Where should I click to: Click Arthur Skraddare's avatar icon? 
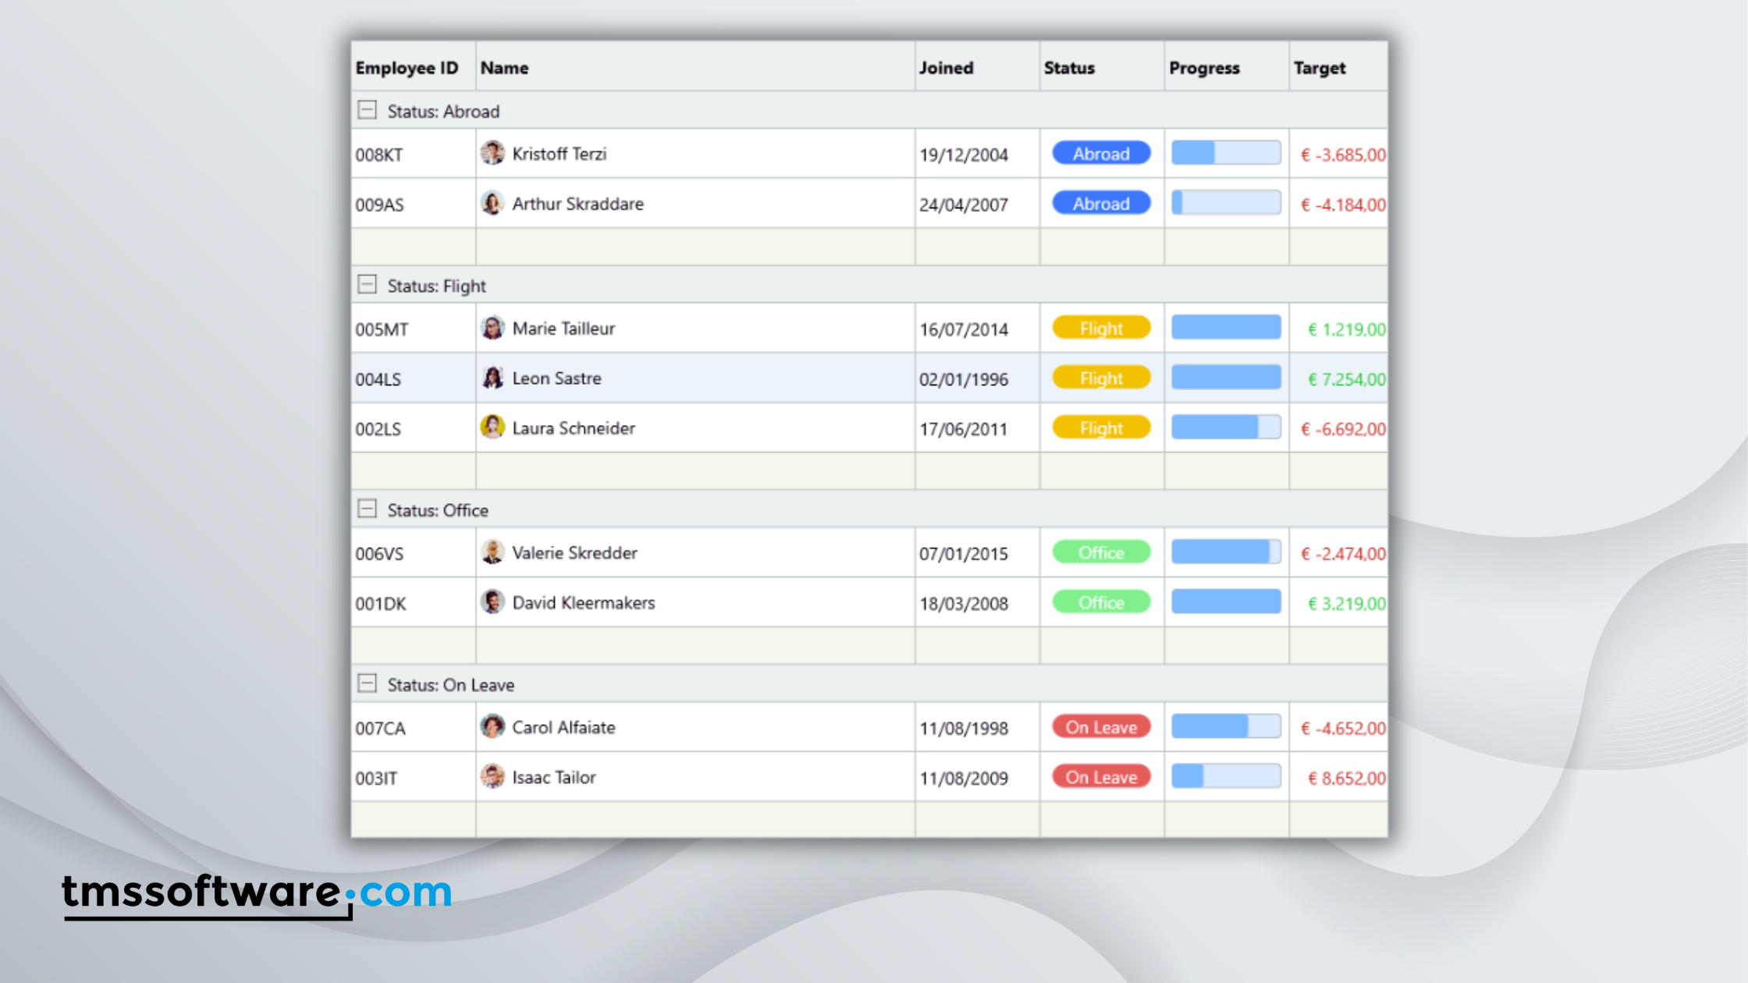click(492, 203)
